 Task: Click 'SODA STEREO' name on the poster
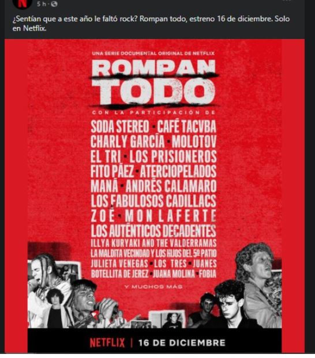click(x=120, y=126)
